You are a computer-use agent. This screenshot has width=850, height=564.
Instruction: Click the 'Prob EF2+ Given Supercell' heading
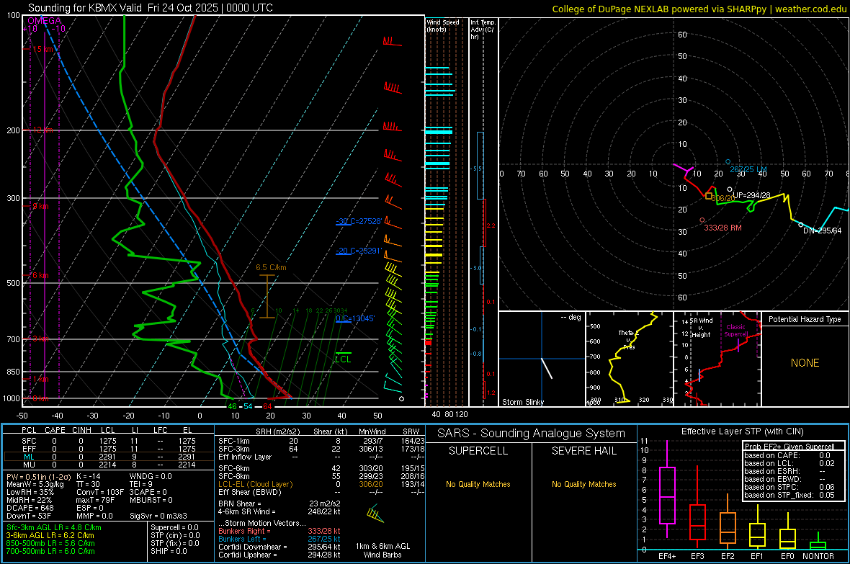point(789,447)
